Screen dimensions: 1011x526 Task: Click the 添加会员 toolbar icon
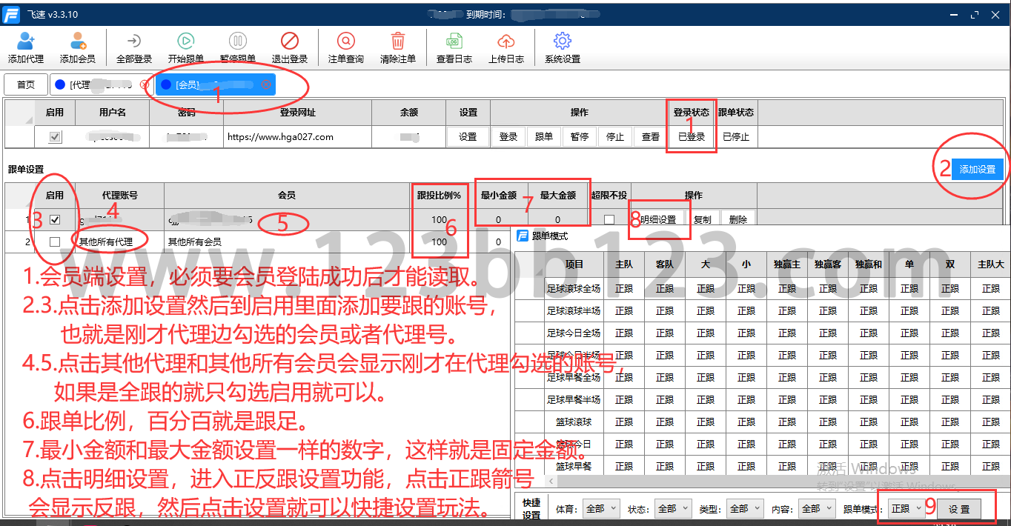pos(78,42)
